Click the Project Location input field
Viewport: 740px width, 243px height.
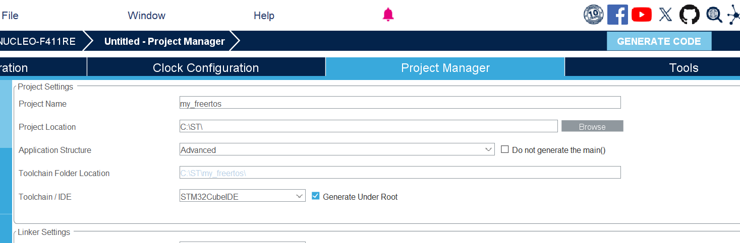point(368,126)
